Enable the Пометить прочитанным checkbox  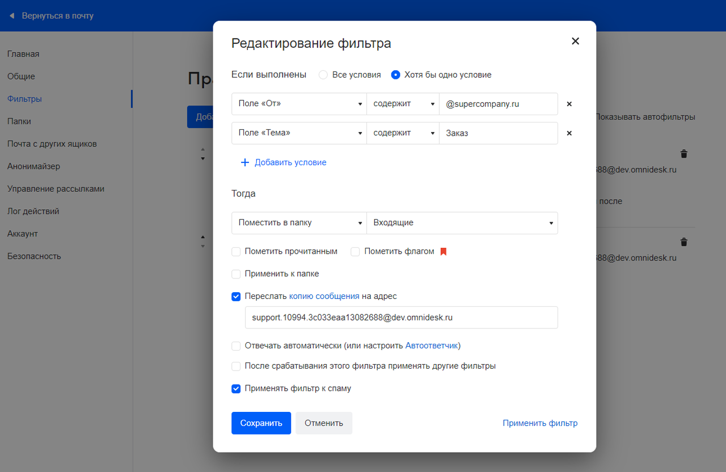click(x=236, y=251)
